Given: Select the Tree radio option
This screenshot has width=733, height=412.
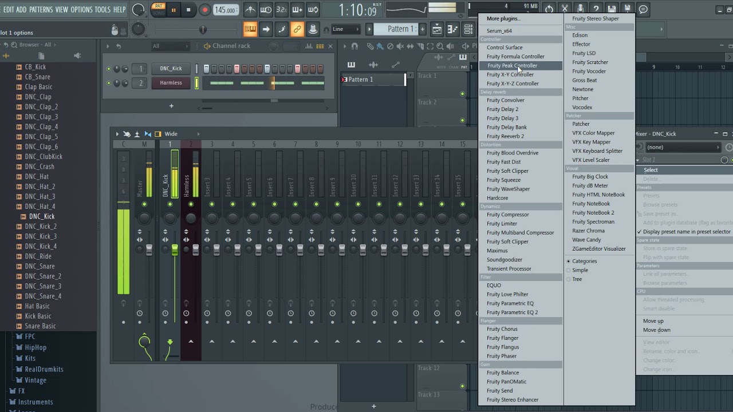Looking at the screenshot, I should (569, 279).
